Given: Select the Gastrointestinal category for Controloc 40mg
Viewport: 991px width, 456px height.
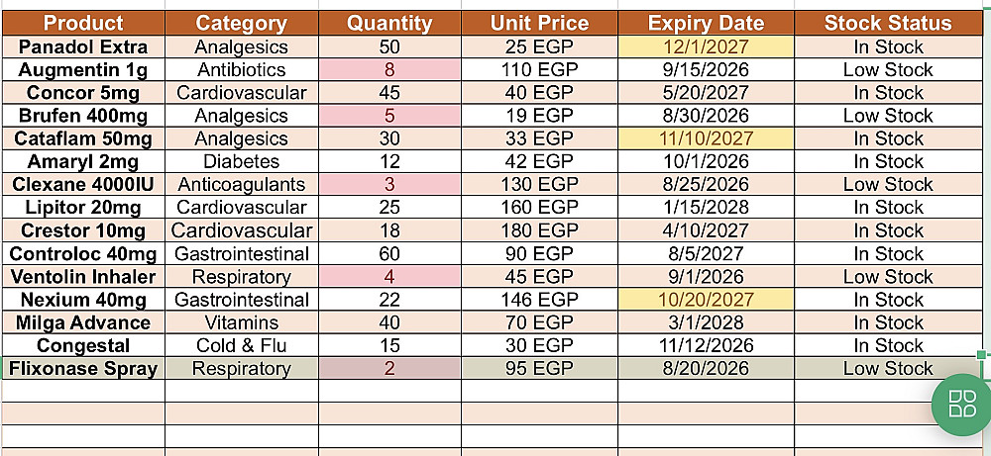Looking at the screenshot, I should tap(242, 253).
